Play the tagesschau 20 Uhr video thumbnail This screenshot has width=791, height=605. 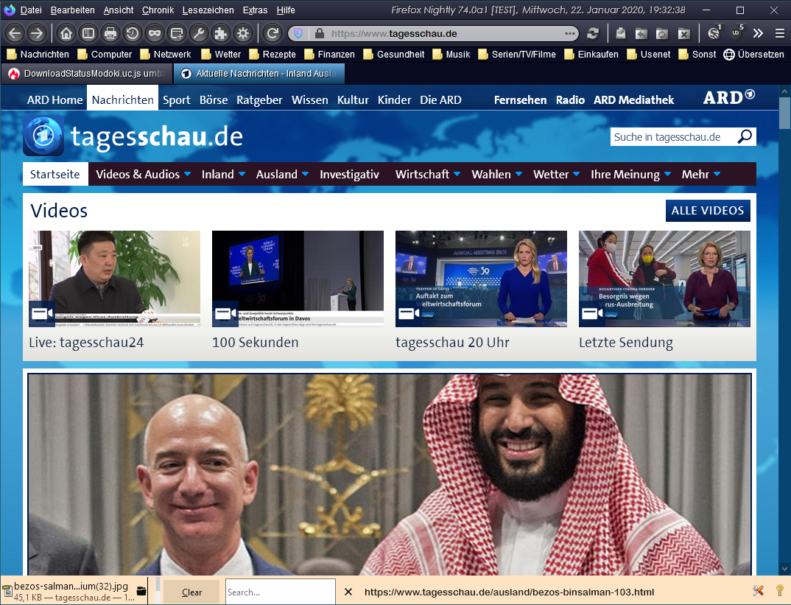(x=481, y=279)
